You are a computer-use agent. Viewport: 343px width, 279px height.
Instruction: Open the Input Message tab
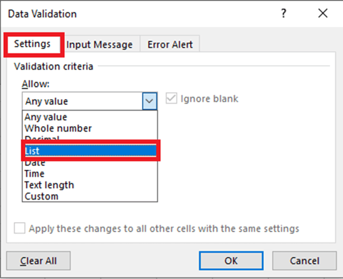point(99,45)
